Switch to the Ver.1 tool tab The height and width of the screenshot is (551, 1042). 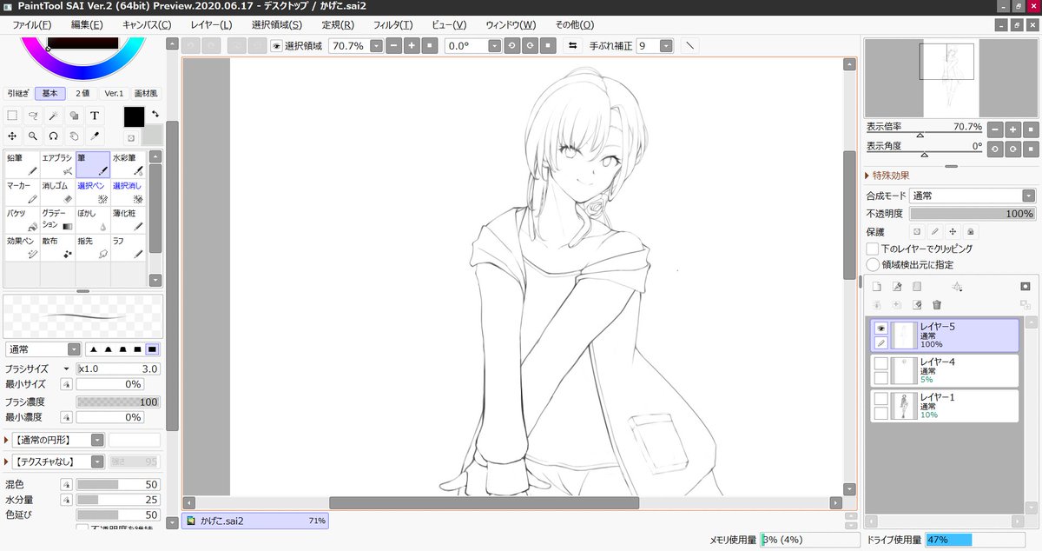(114, 93)
